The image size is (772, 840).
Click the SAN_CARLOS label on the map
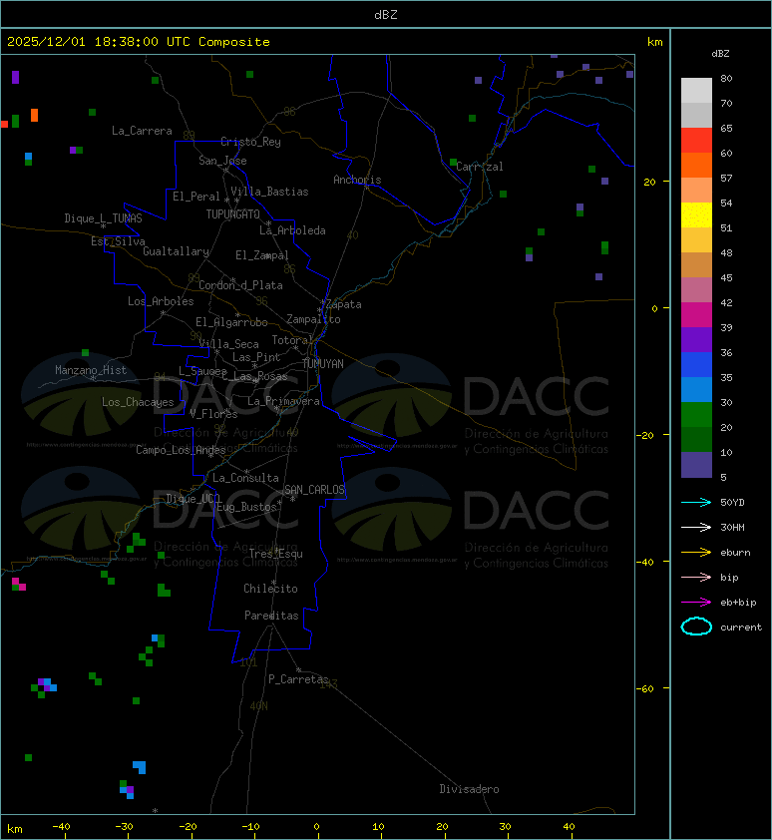click(314, 490)
